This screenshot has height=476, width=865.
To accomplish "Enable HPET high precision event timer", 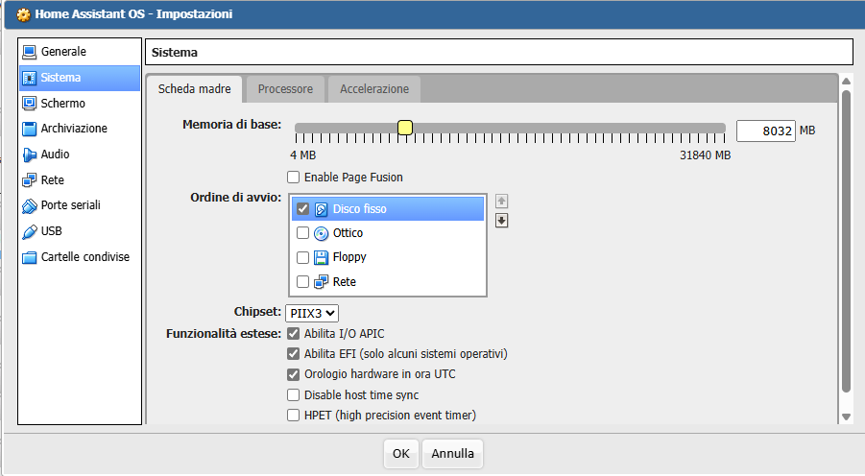I will [294, 415].
